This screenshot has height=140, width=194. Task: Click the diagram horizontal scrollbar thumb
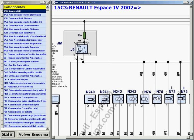pos(93,137)
